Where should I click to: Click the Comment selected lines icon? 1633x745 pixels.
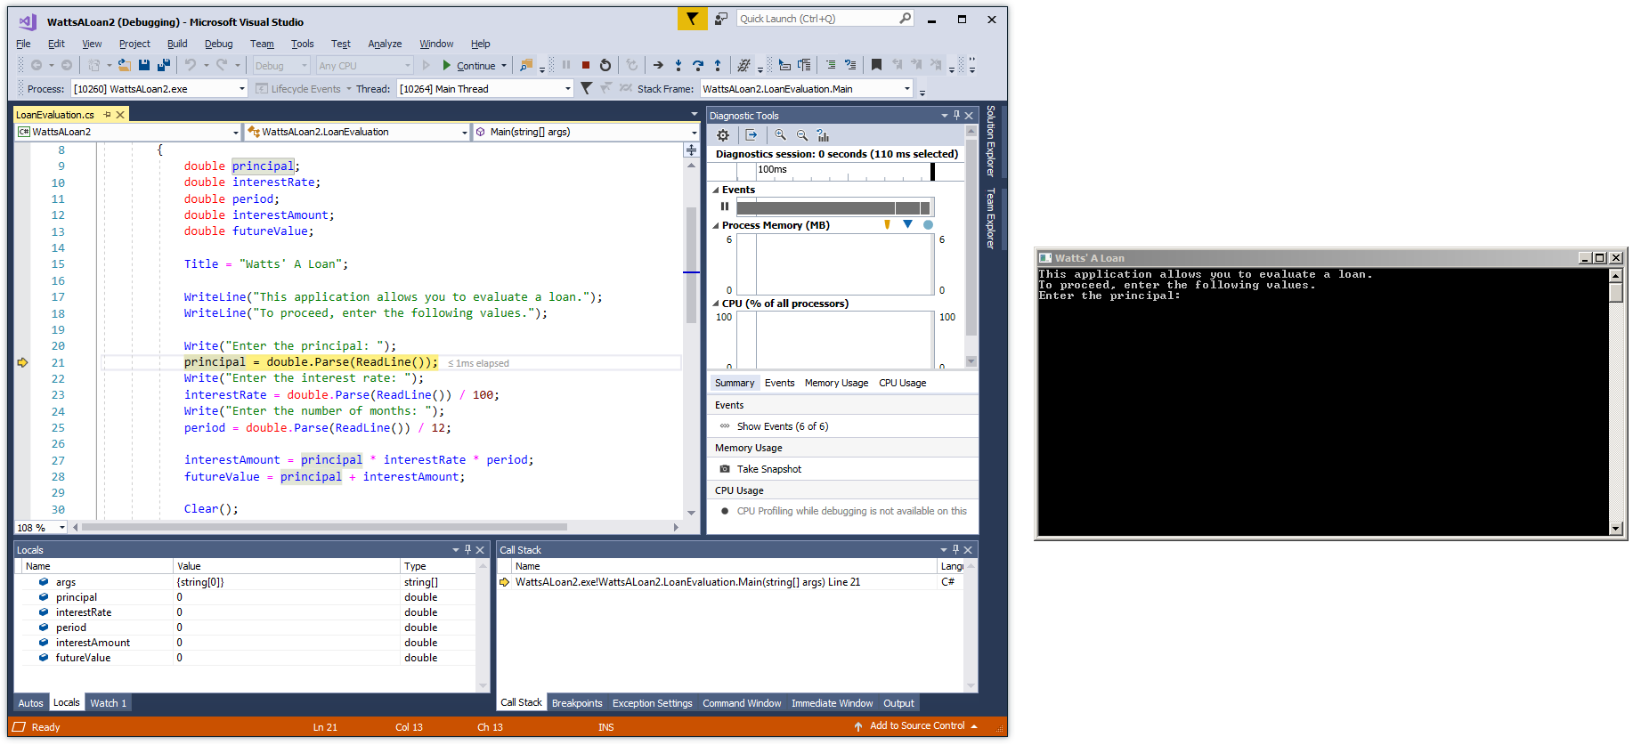tap(831, 65)
